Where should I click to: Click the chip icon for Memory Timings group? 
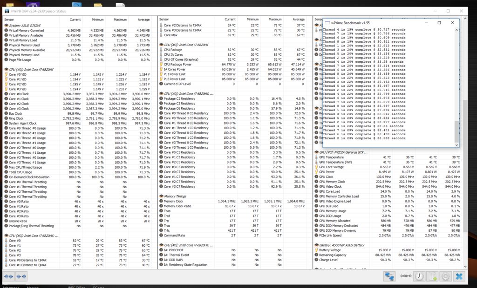point(161,196)
